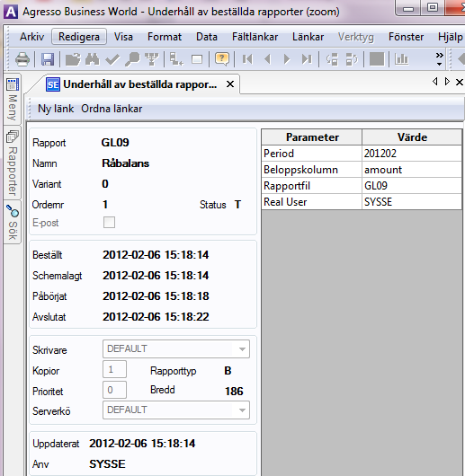Image resolution: width=465 pixels, height=476 pixels.
Task: Click the Parameter column header
Action: (312, 137)
